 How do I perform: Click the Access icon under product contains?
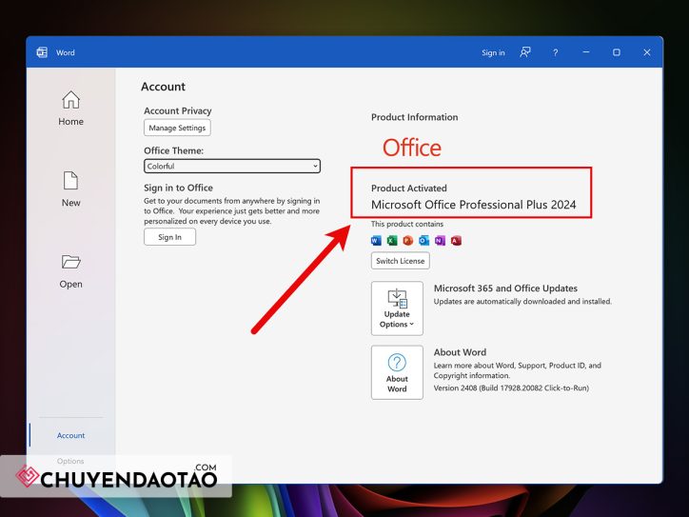coord(456,241)
